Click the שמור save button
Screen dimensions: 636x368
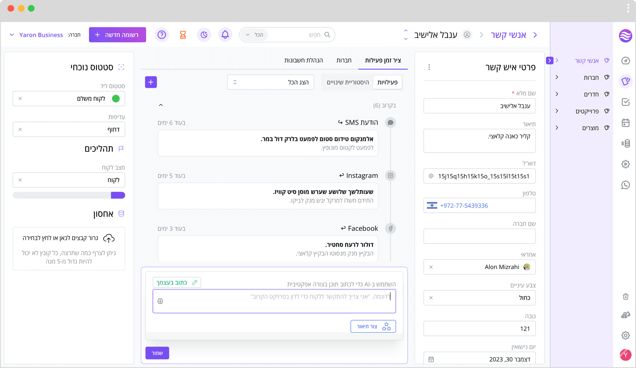[157, 353]
